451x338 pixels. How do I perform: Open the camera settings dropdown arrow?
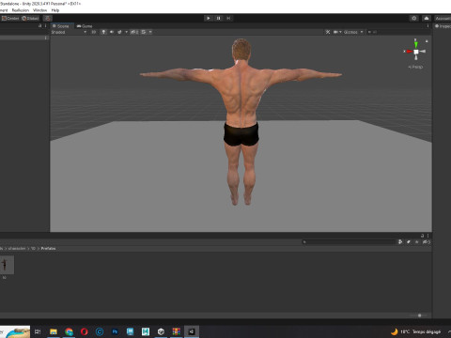pyautogui.click(x=340, y=32)
